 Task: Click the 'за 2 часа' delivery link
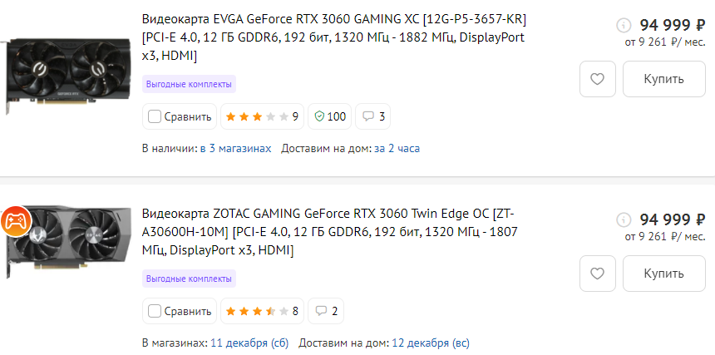[397, 148]
